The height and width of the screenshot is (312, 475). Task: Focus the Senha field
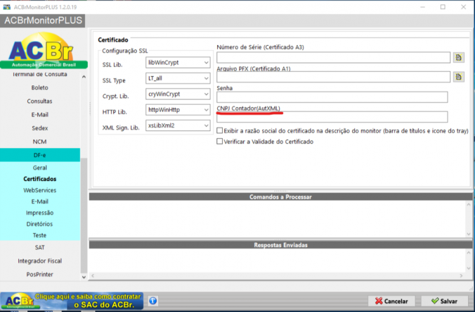(332, 97)
